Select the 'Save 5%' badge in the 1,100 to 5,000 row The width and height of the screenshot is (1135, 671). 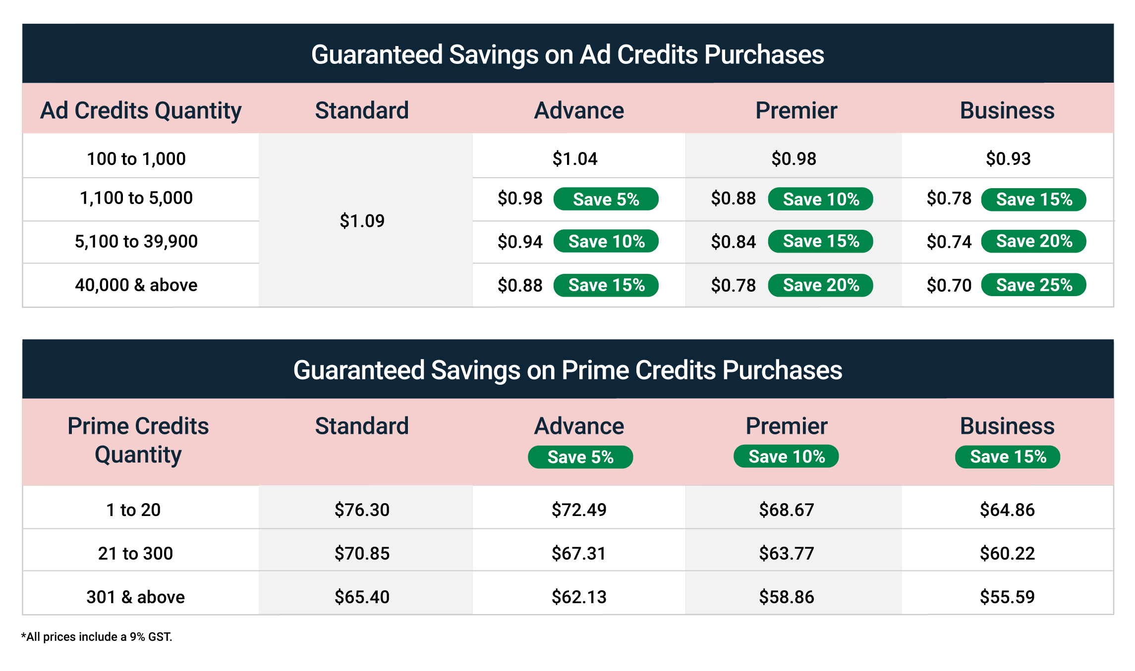coord(606,199)
